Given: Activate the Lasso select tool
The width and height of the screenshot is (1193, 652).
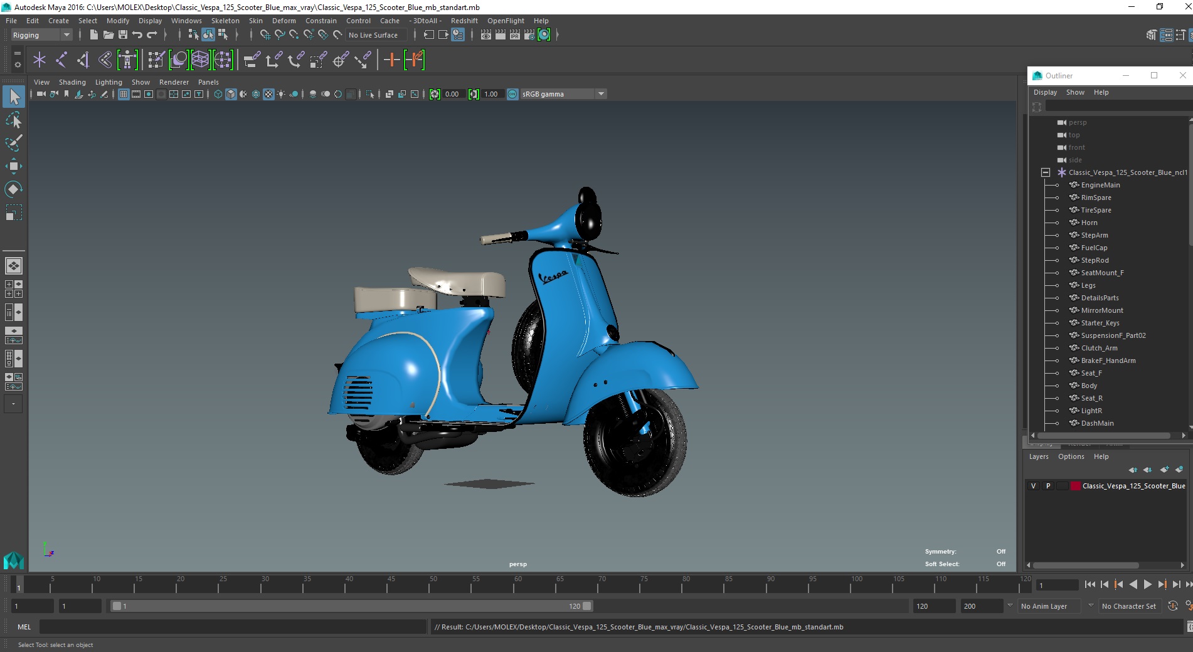Looking at the screenshot, I should click(13, 120).
